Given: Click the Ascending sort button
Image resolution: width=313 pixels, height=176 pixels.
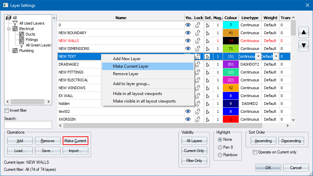Looking at the screenshot, I should click(263, 141).
